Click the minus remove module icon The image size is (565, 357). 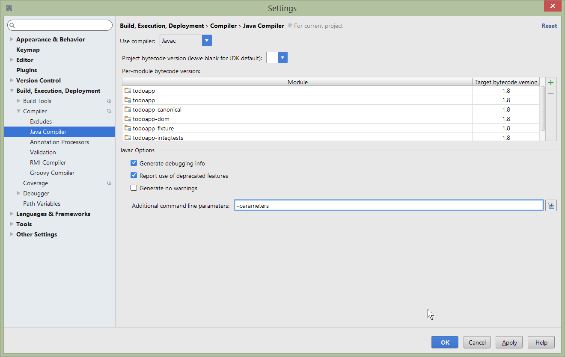point(551,93)
